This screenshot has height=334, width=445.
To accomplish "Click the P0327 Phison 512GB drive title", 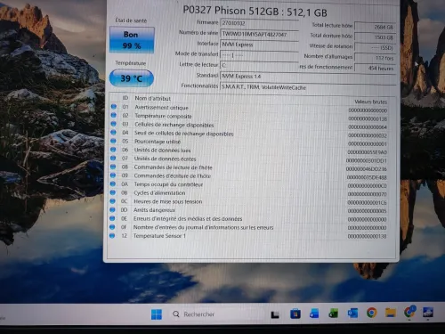I will [x=255, y=12].
